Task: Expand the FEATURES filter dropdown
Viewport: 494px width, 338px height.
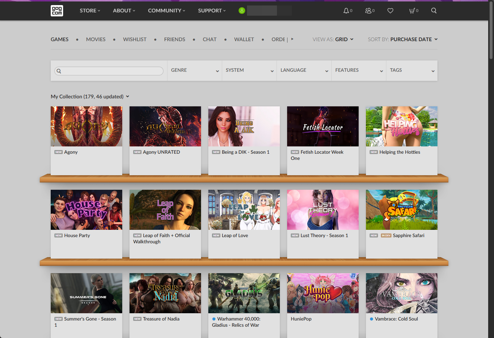Action: [x=359, y=70]
